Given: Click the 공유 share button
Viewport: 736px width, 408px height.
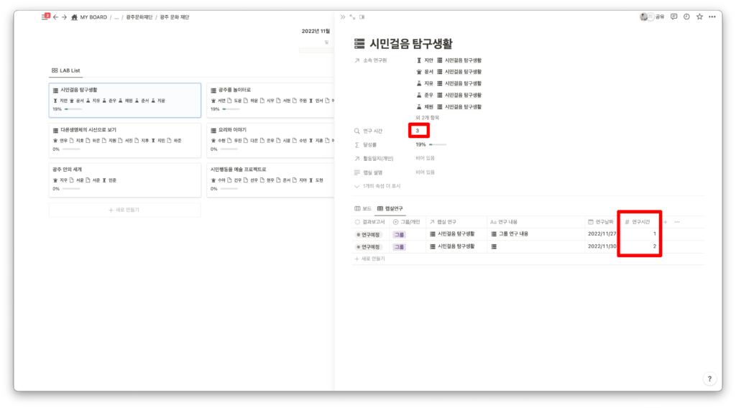Looking at the screenshot, I should point(660,17).
